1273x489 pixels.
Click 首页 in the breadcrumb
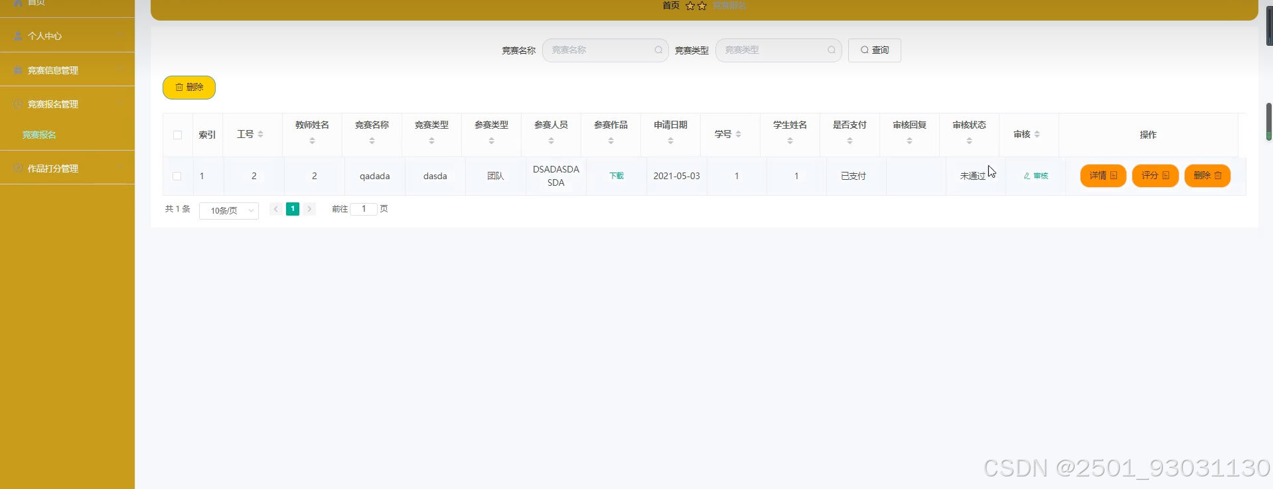pos(671,5)
